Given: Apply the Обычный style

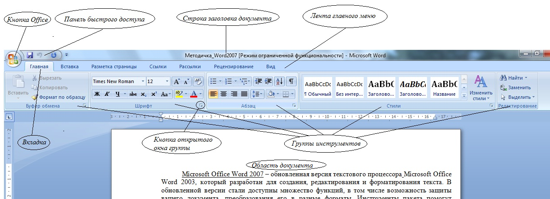Looking at the screenshot, I should click(x=318, y=88).
